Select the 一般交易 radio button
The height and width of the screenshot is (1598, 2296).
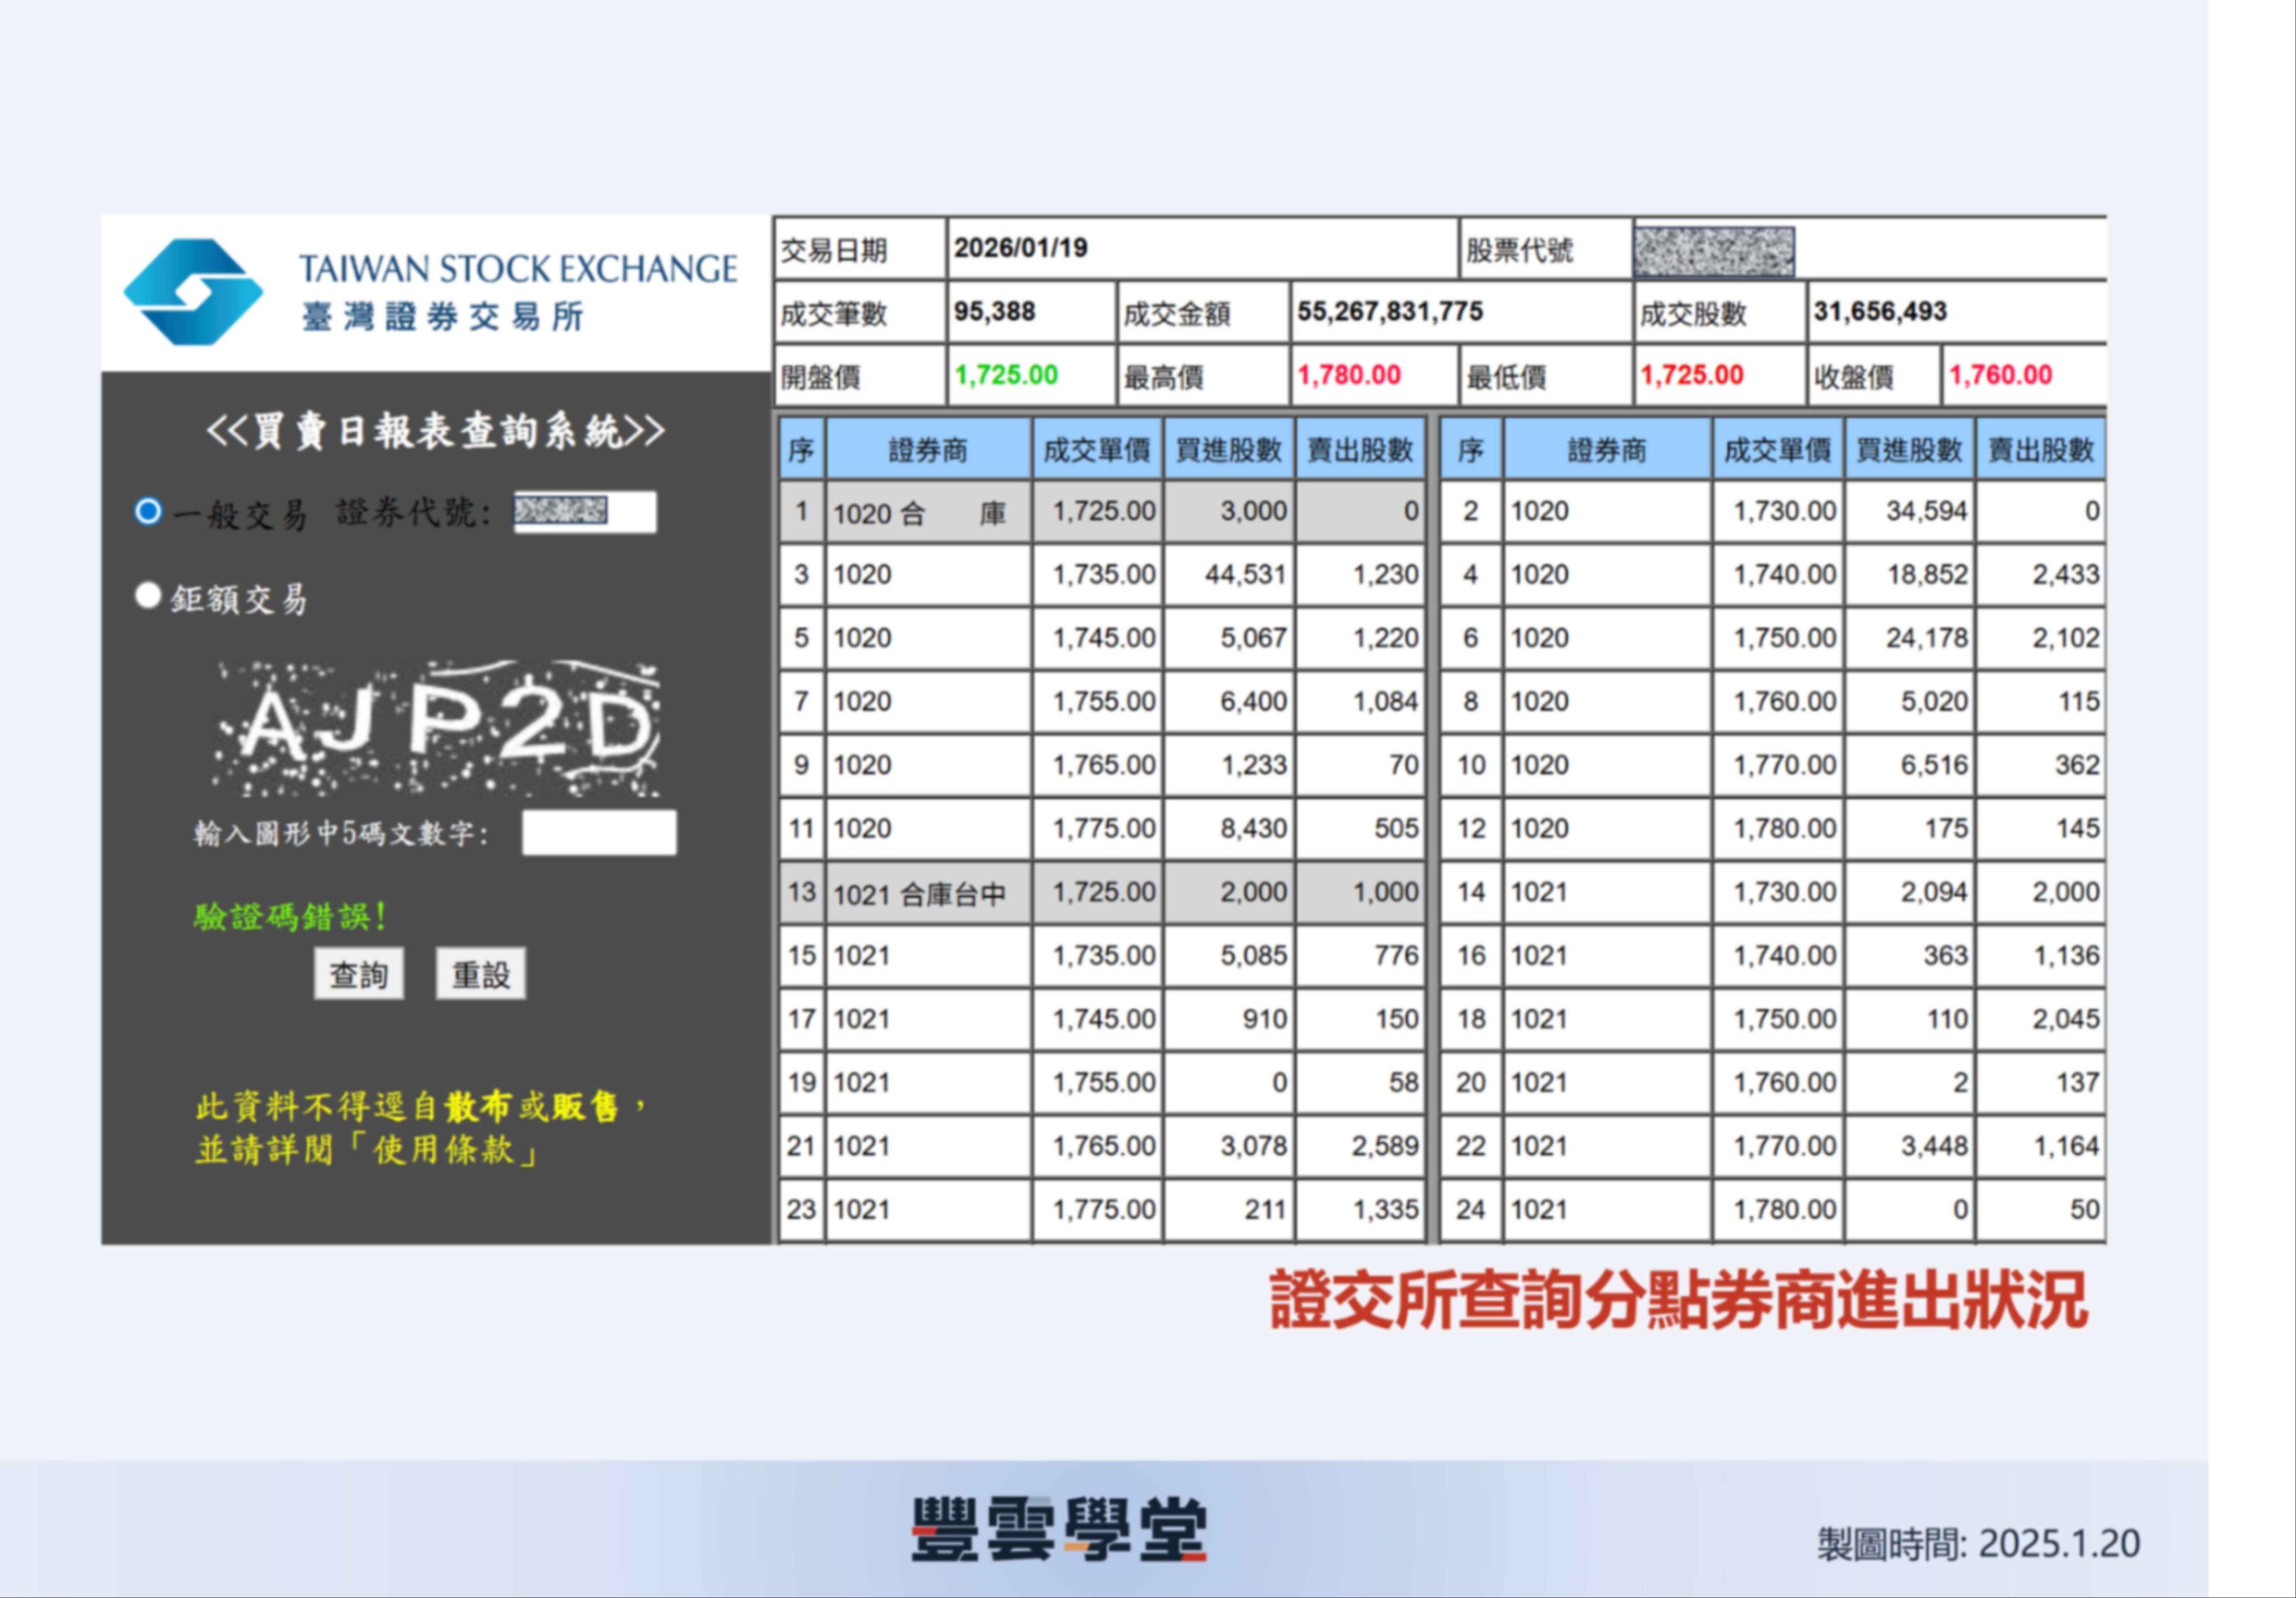(148, 511)
